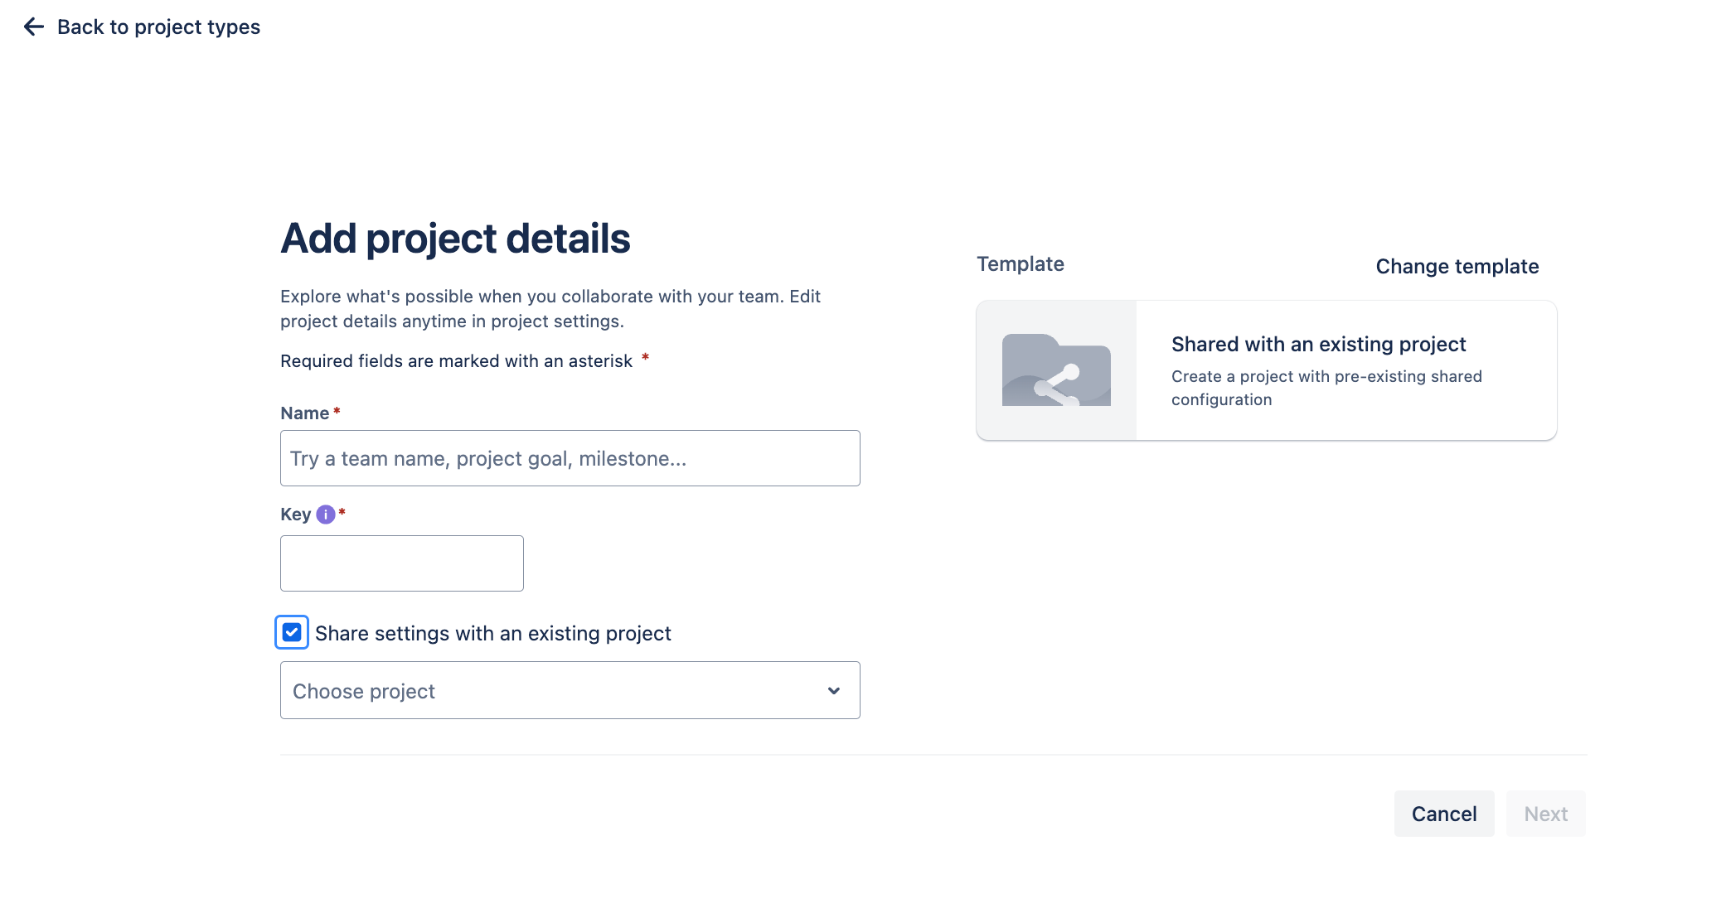
Task: Click the Cancel button
Action: [1443, 814]
